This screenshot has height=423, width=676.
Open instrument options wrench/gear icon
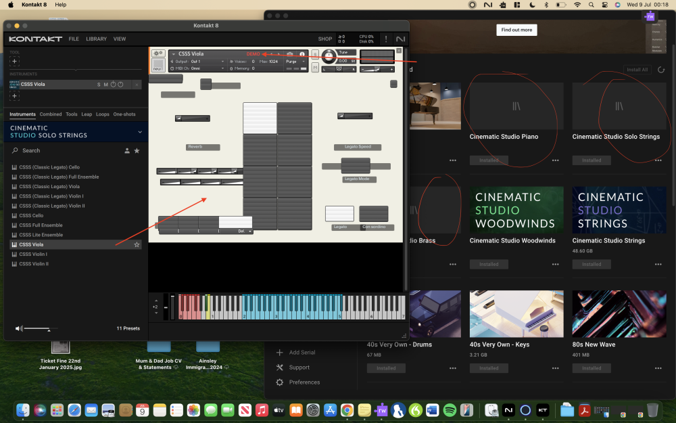coord(158,53)
